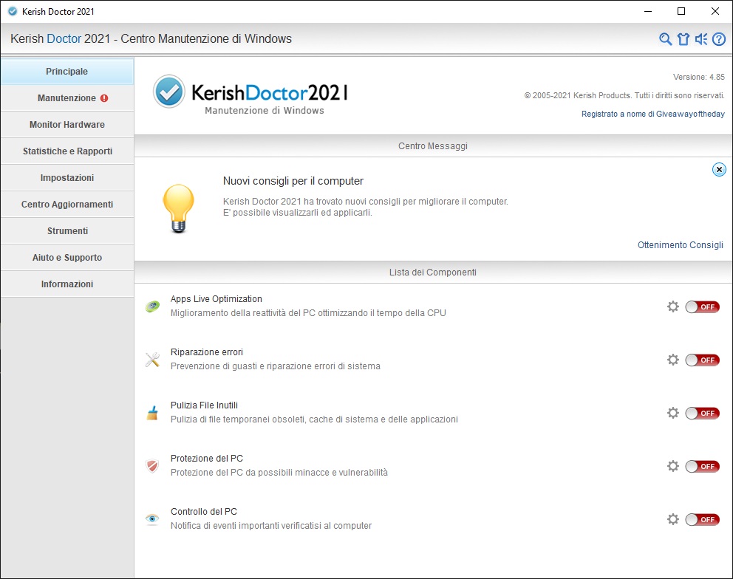Image resolution: width=733 pixels, height=579 pixels.
Task: Click the red alert badge next to Manutenzione
Action: click(104, 98)
